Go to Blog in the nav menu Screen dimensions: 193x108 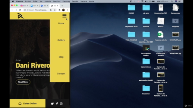point(61,57)
